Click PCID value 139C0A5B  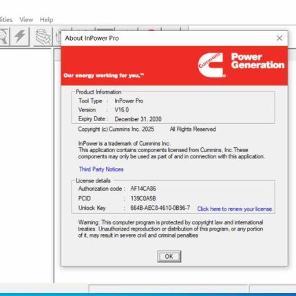(143, 198)
